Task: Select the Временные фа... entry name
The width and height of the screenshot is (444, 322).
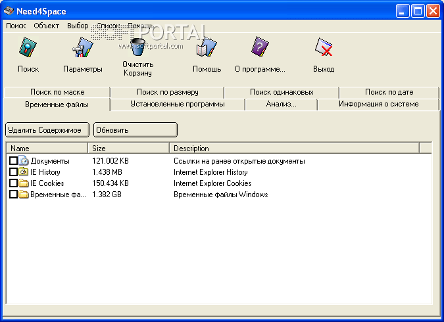Action: point(58,195)
